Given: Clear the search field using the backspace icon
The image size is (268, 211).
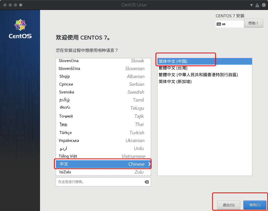Looking at the screenshot, I should click(147, 182).
